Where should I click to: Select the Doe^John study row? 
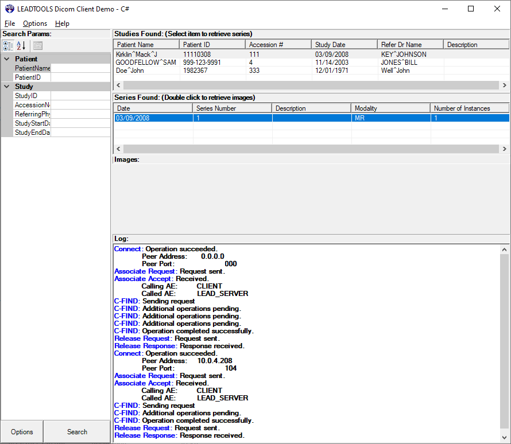(311, 71)
